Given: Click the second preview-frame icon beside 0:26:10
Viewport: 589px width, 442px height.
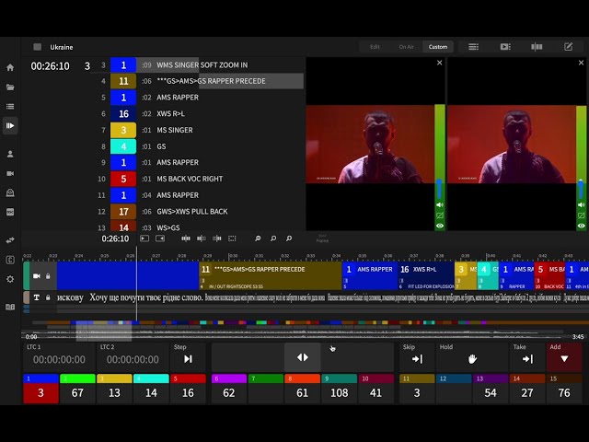Looking at the screenshot, I should (160, 238).
